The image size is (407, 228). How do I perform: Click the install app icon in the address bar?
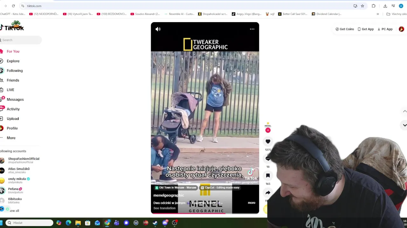[355, 6]
